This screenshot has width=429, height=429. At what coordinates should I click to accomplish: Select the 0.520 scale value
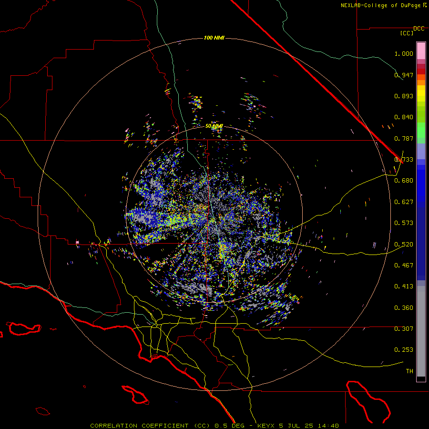point(404,245)
